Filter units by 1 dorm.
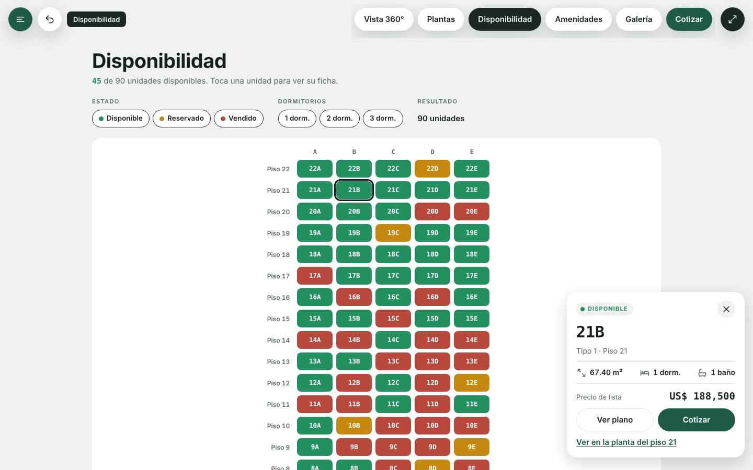Viewport: 753px width, 470px height. [297, 119]
